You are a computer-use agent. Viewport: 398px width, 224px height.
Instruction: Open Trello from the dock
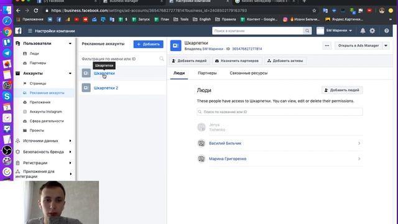coord(7,42)
